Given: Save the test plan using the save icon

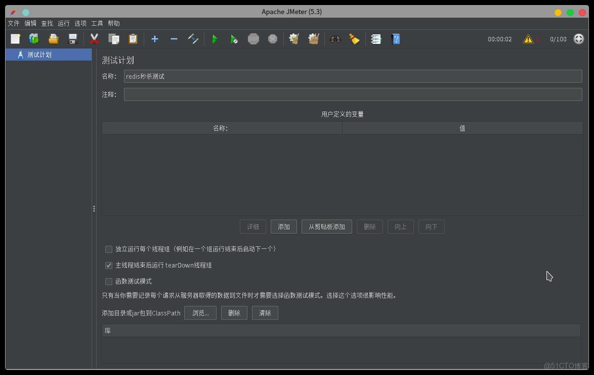Looking at the screenshot, I should [72, 39].
